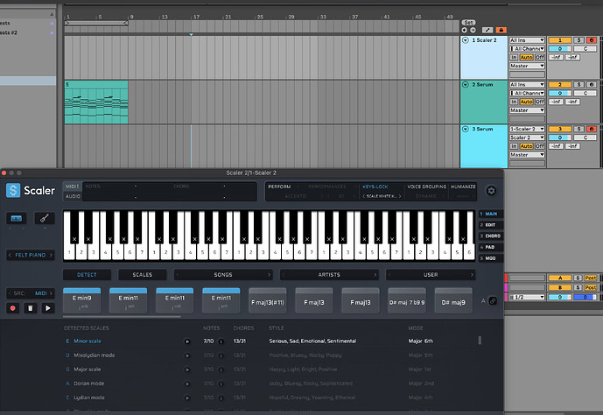The height and width of the screenshot is (415, 603).
Task: Select next instrument after Felt Piano
Action: point(51,255)
